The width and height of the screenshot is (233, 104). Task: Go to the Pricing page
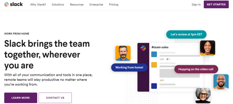[x=114, y=5]
